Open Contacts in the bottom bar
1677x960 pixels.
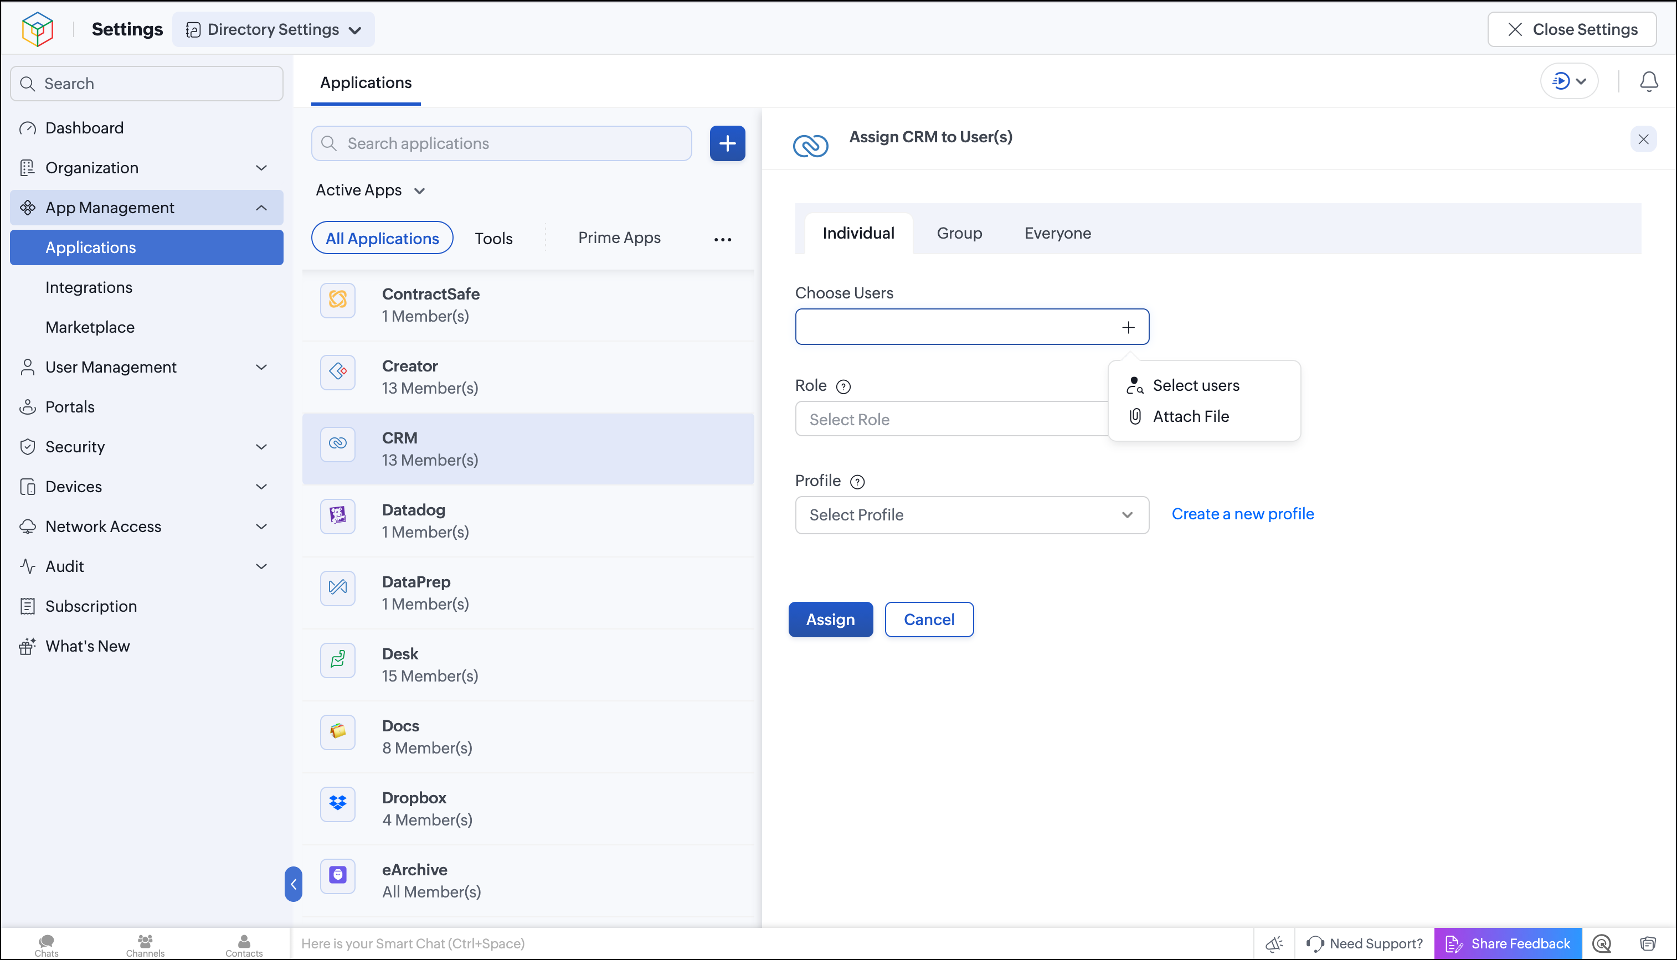(244, 945)
